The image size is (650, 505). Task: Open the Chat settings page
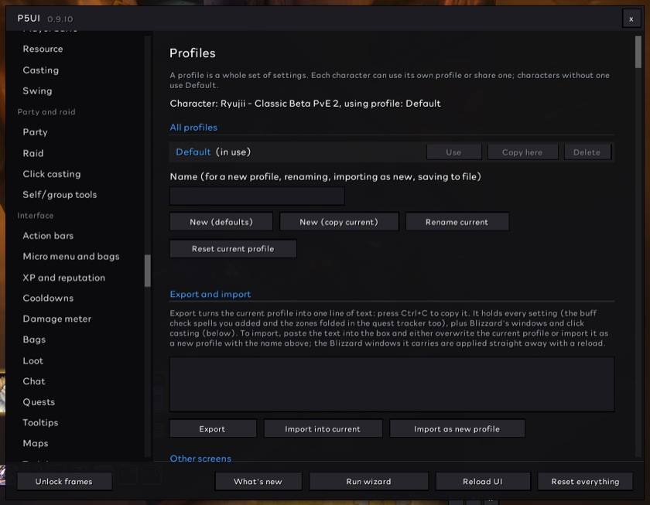pyautogui.click(x=34, y=381)
